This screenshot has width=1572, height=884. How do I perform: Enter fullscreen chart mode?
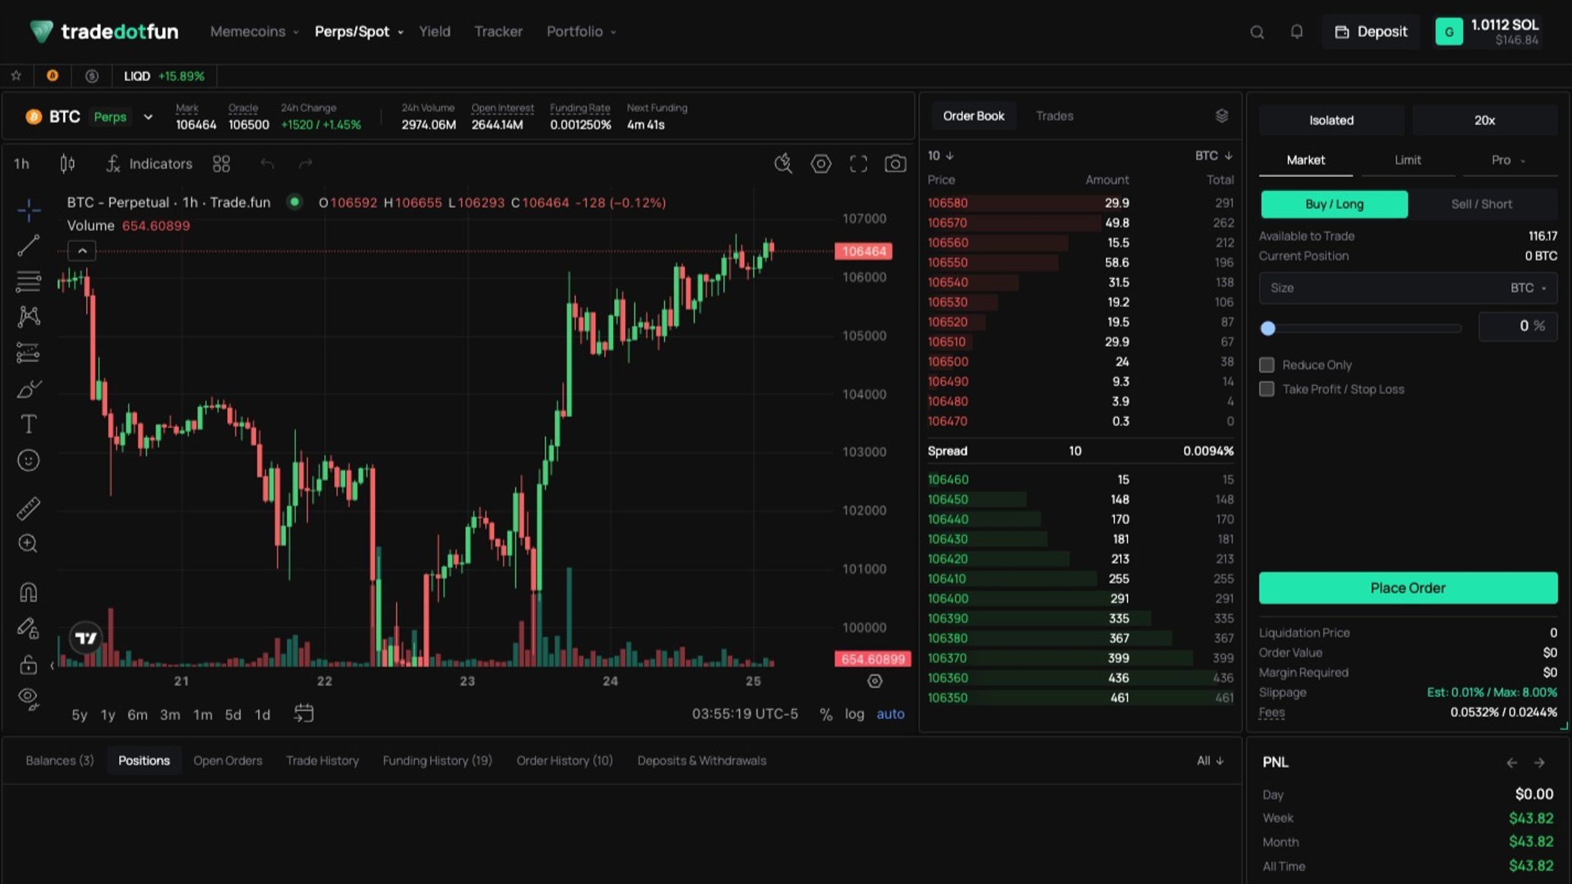pyautogui.click(x=858, y=164)
